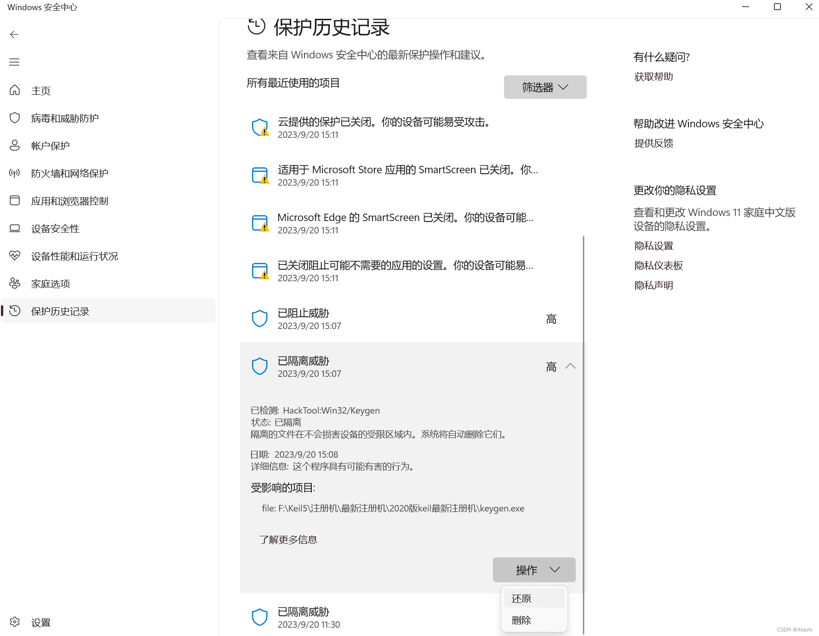Minimize the Windows 安全中心 window

coord(745,7)
